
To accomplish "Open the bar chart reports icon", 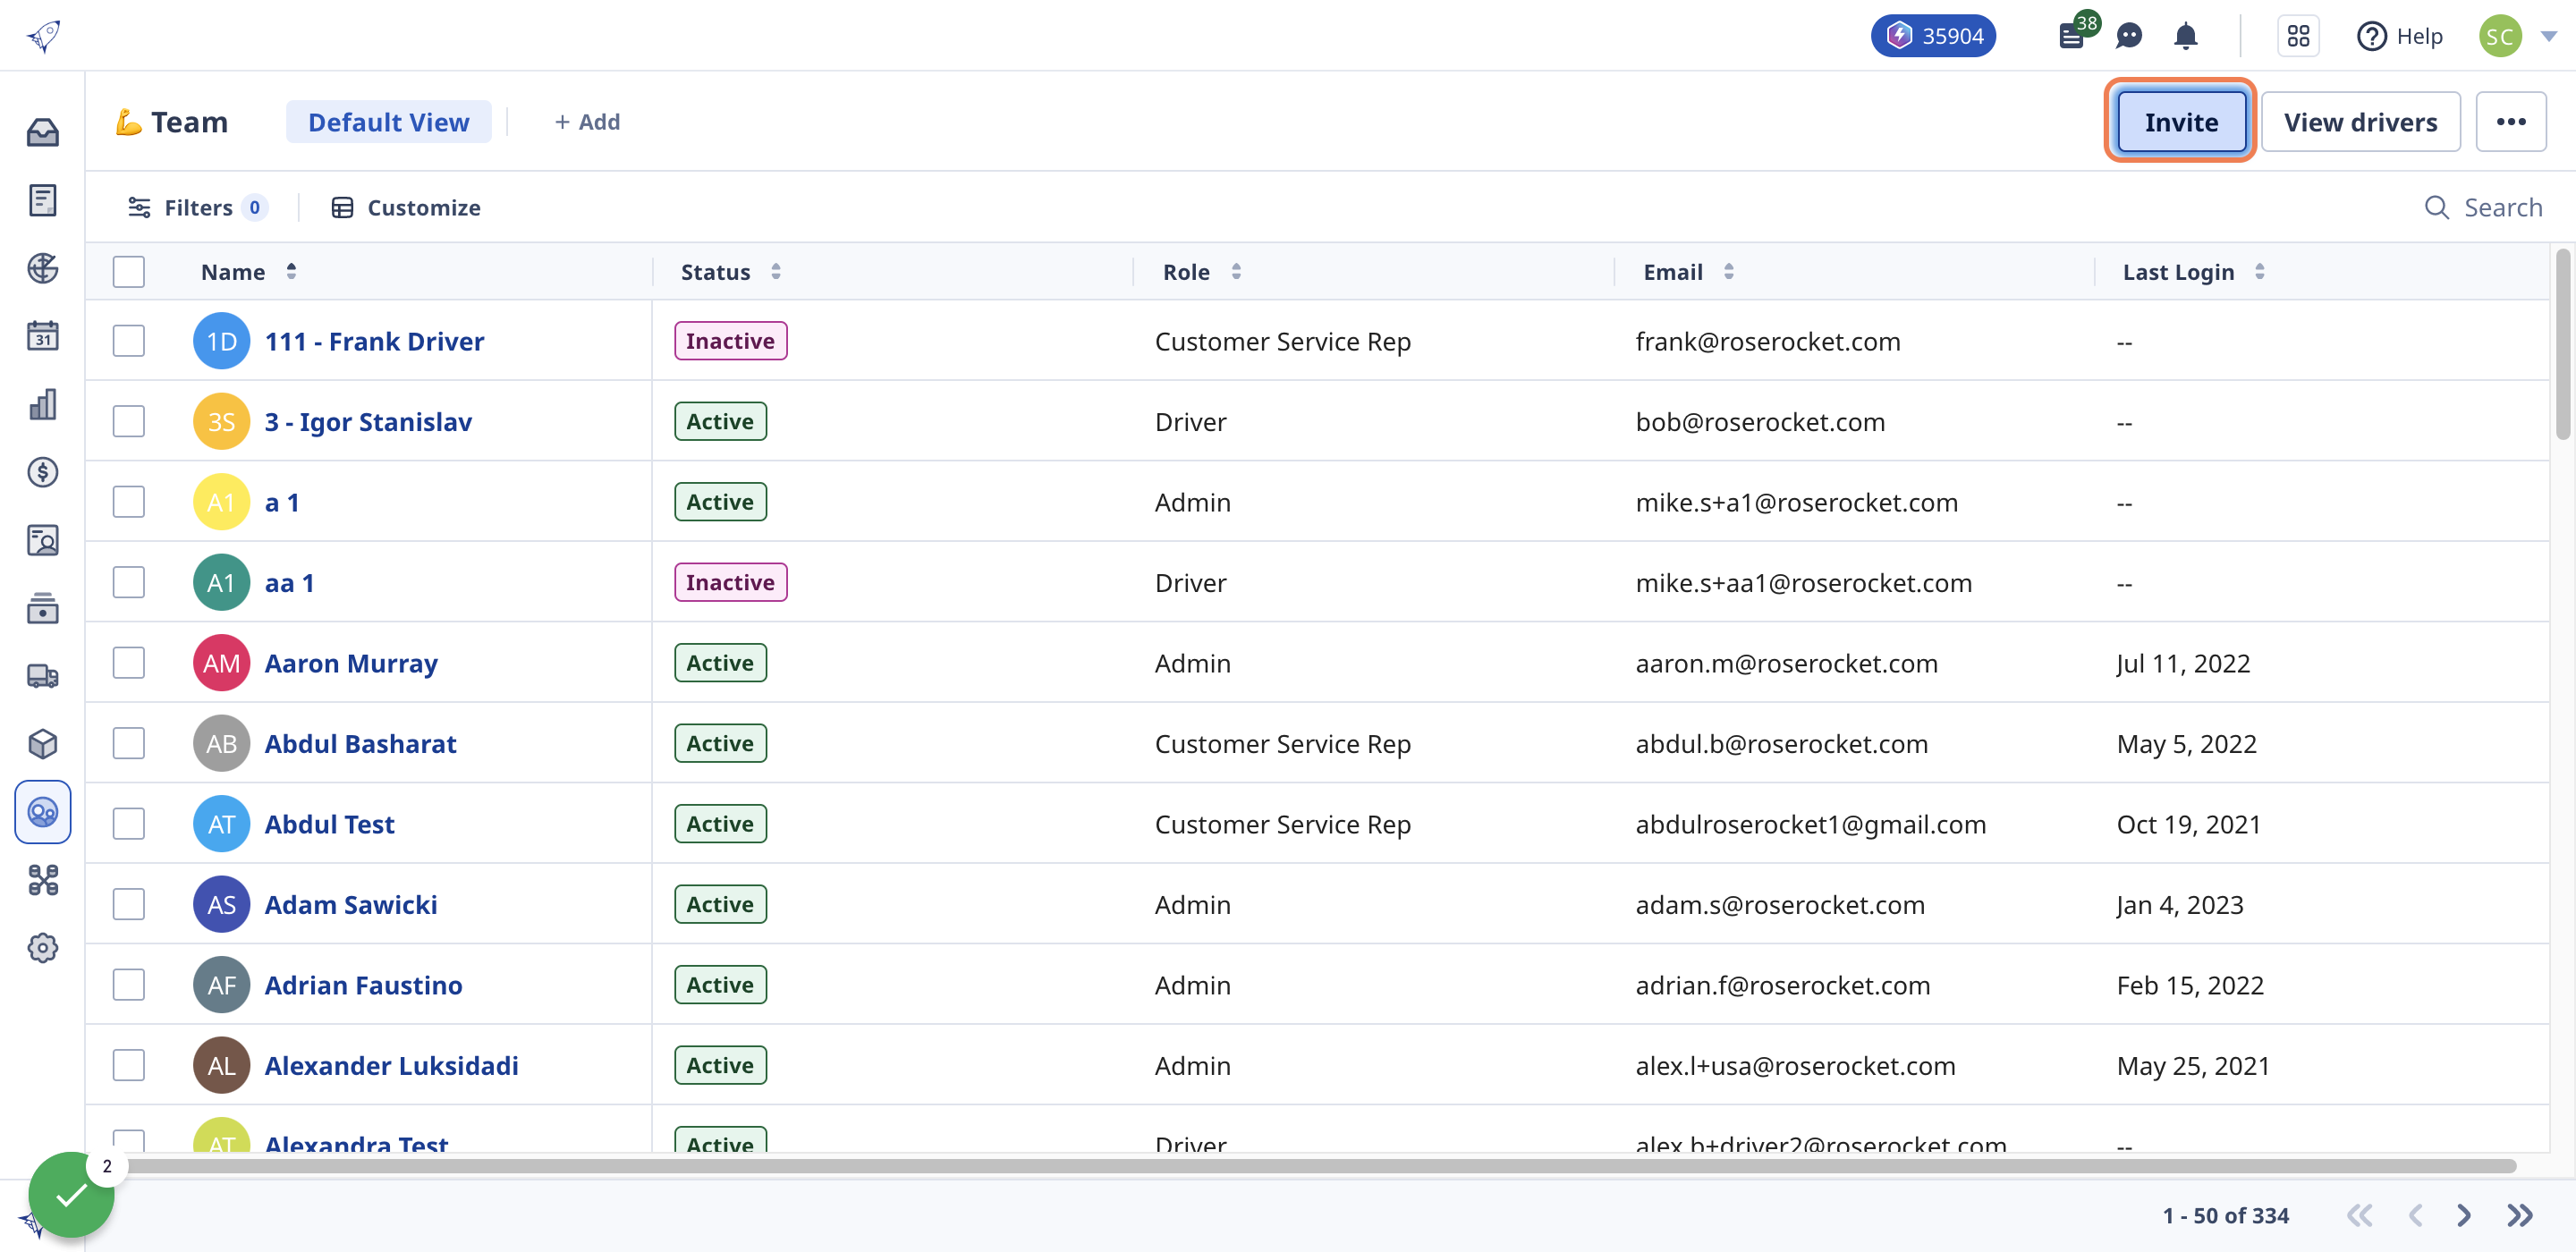I will [42, 404].
